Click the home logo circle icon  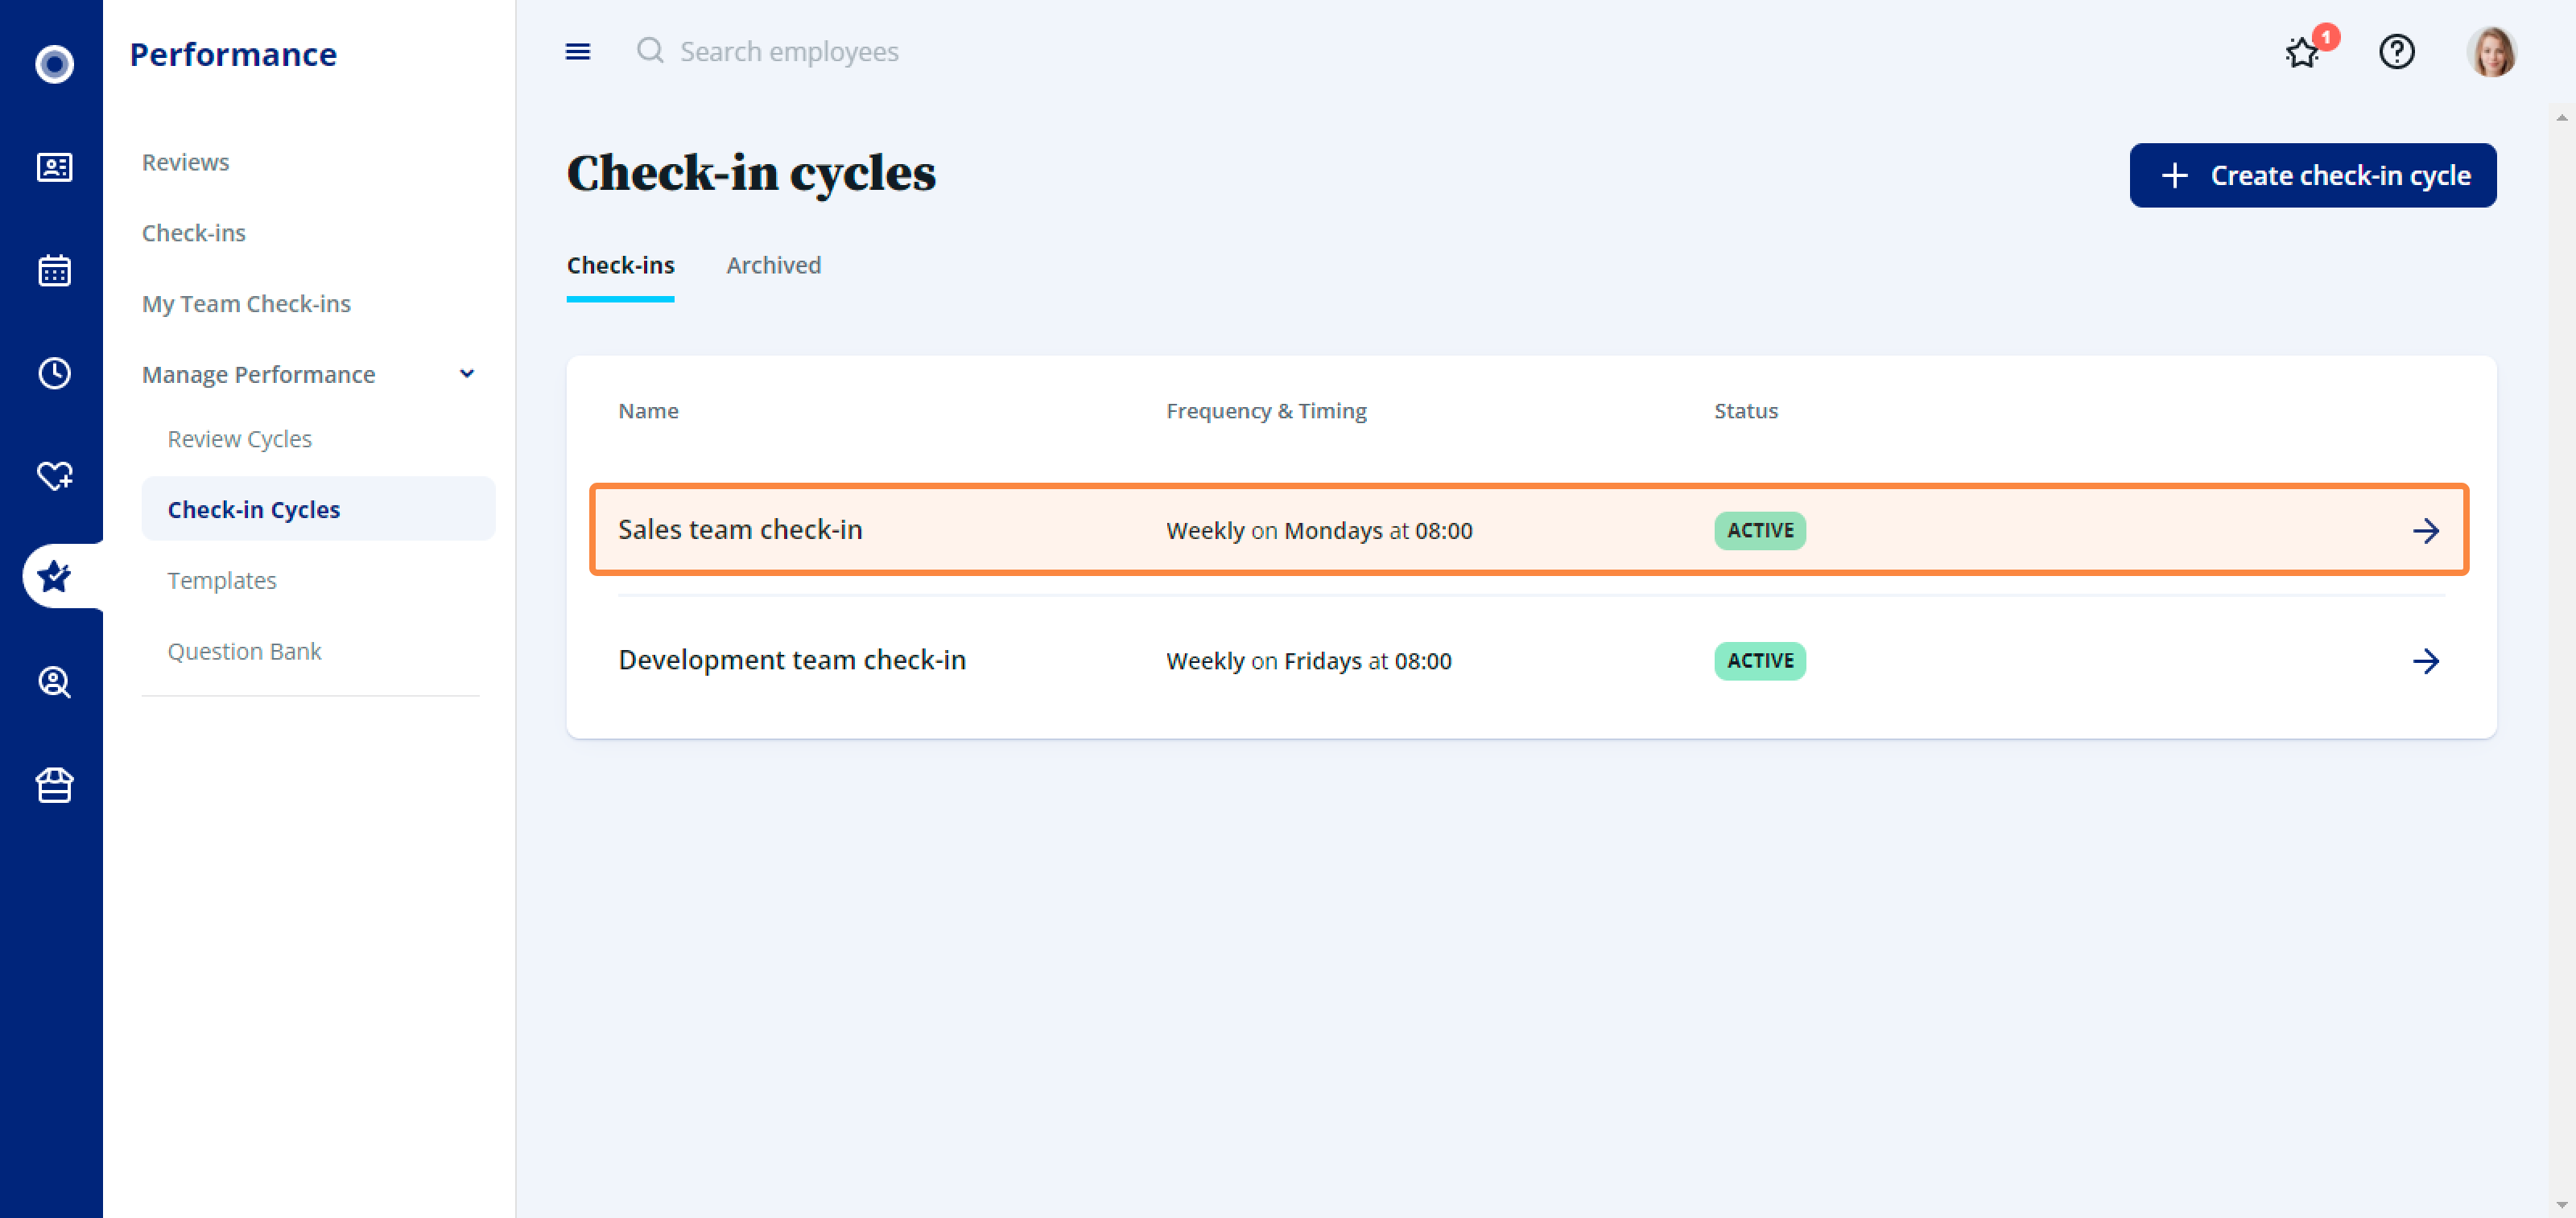click(54, 64)
